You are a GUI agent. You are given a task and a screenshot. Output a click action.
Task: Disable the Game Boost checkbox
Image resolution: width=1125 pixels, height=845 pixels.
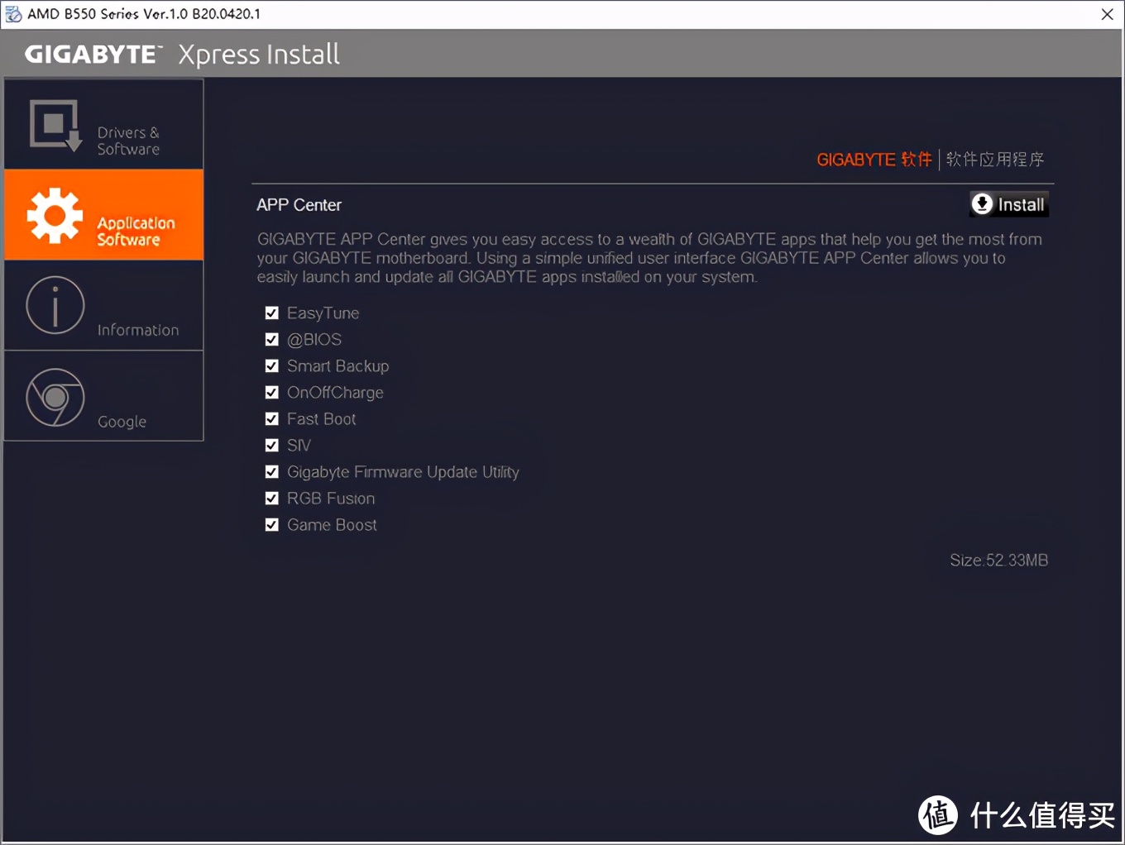click(271, 524)
